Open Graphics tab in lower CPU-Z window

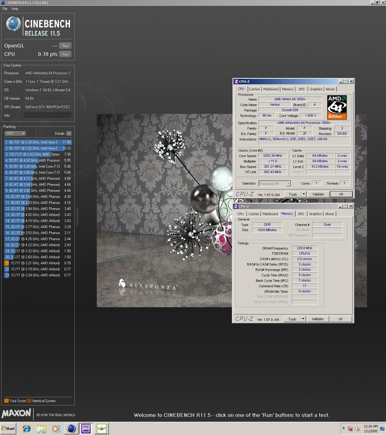tap(315, 214)
